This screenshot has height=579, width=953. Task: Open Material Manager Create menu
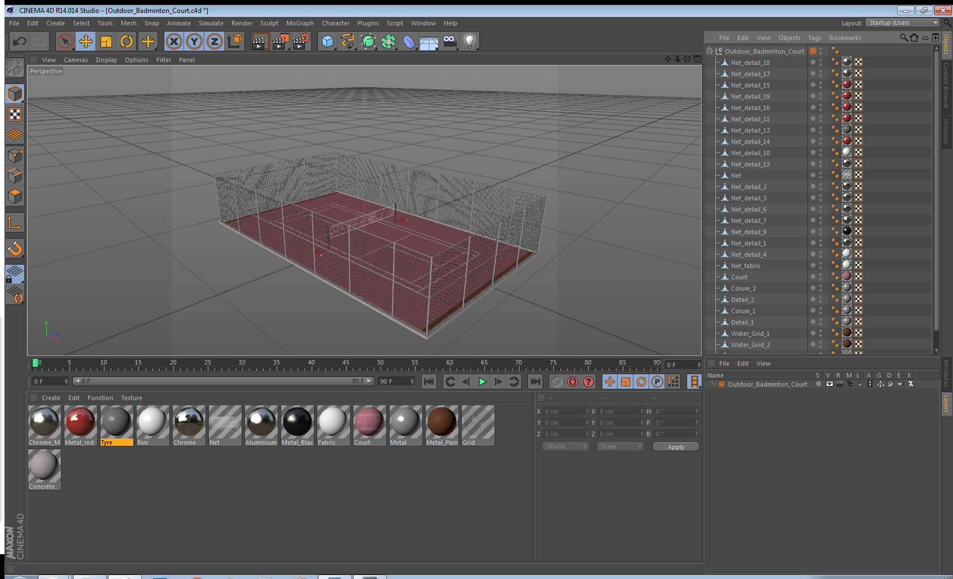51,398
